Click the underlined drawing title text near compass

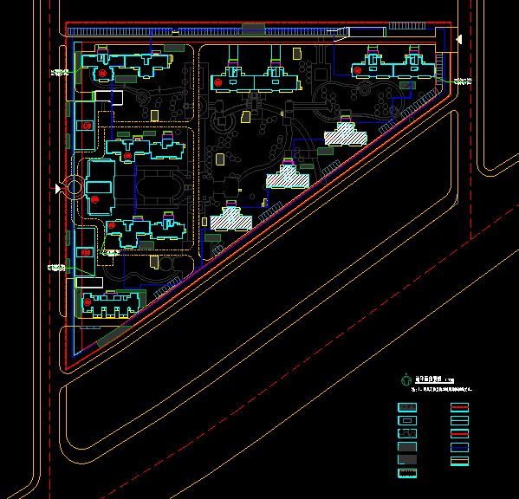434,379
